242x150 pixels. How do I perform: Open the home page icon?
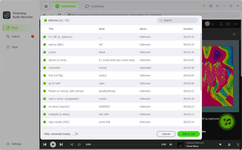pyautogui.click(x=46, y=6)
